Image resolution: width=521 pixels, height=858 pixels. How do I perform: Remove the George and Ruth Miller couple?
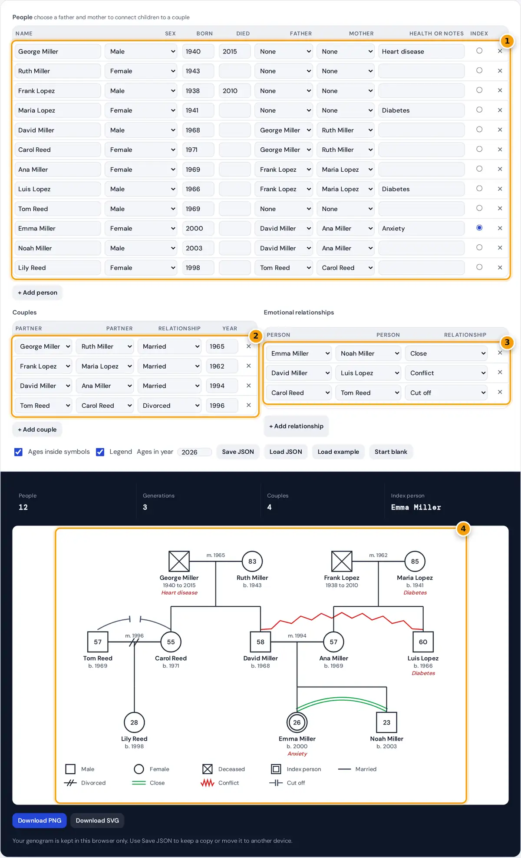click(x=248, y=346)
